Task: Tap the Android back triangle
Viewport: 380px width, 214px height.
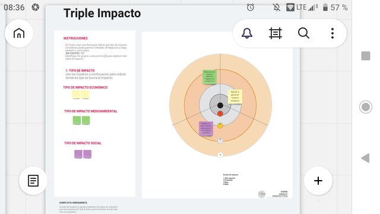Action: pyautogui.click(x=365, y=158)
